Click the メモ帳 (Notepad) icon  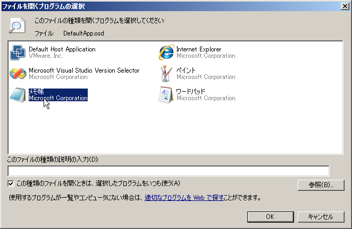coord(18,95)
